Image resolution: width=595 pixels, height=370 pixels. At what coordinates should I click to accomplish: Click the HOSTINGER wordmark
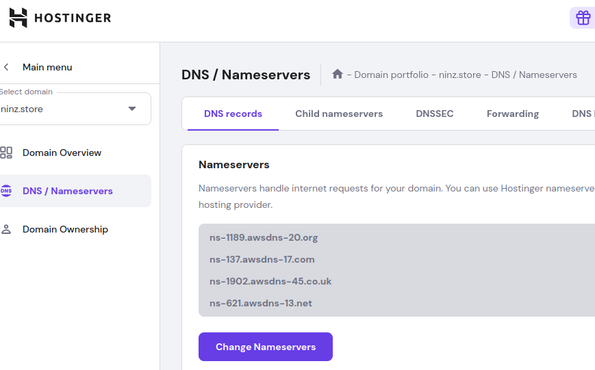coord(73,18)
